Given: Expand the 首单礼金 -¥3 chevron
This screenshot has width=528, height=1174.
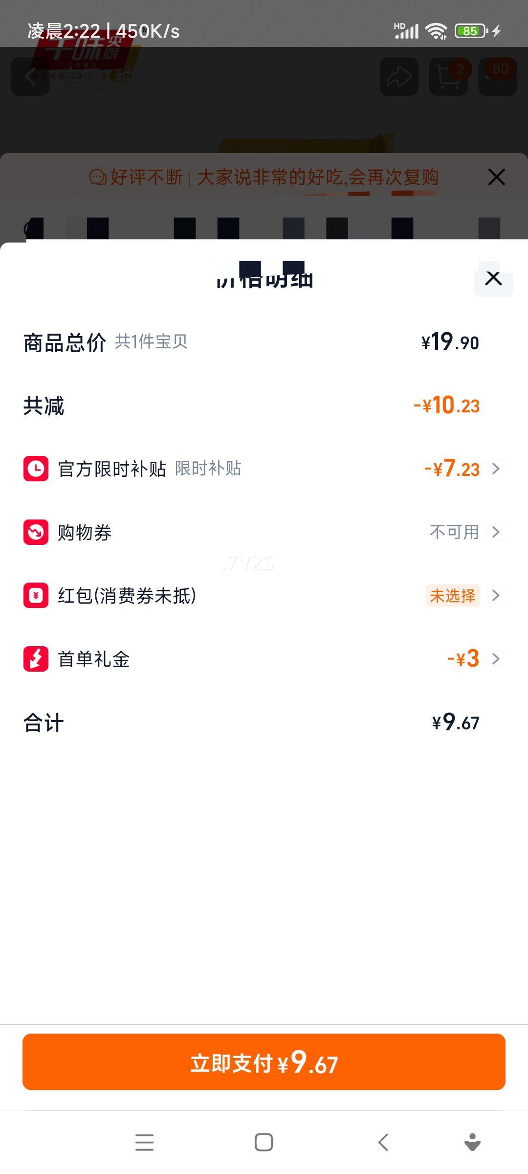Looking at the screenshot, I should click(496, 659).
